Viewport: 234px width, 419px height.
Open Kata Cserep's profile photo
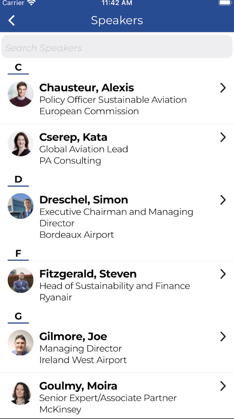(21, 143)
